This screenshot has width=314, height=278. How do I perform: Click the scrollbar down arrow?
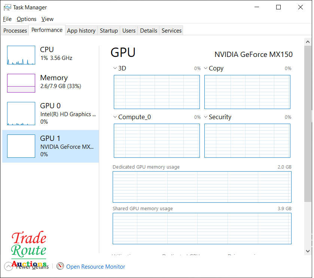click(308, 251)
